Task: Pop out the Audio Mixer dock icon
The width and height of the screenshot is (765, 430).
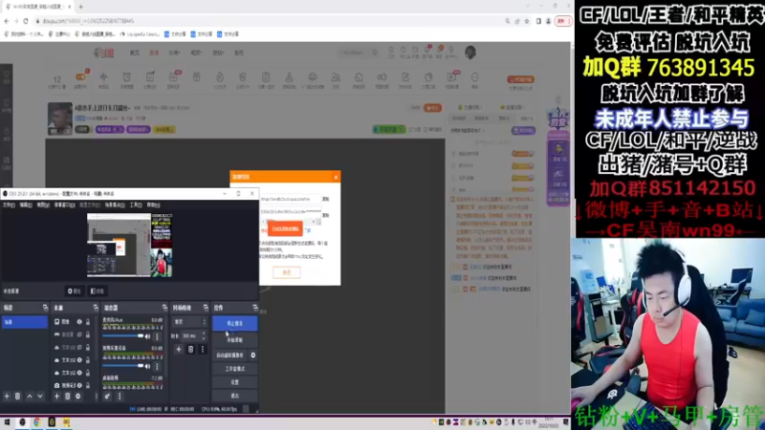Action: click(164, 308)
